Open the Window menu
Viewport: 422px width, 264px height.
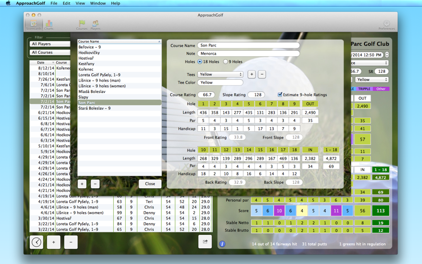coord(98,3)
